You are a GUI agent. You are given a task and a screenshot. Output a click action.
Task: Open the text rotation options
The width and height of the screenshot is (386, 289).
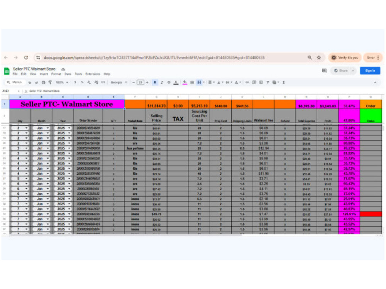[237, 82]
